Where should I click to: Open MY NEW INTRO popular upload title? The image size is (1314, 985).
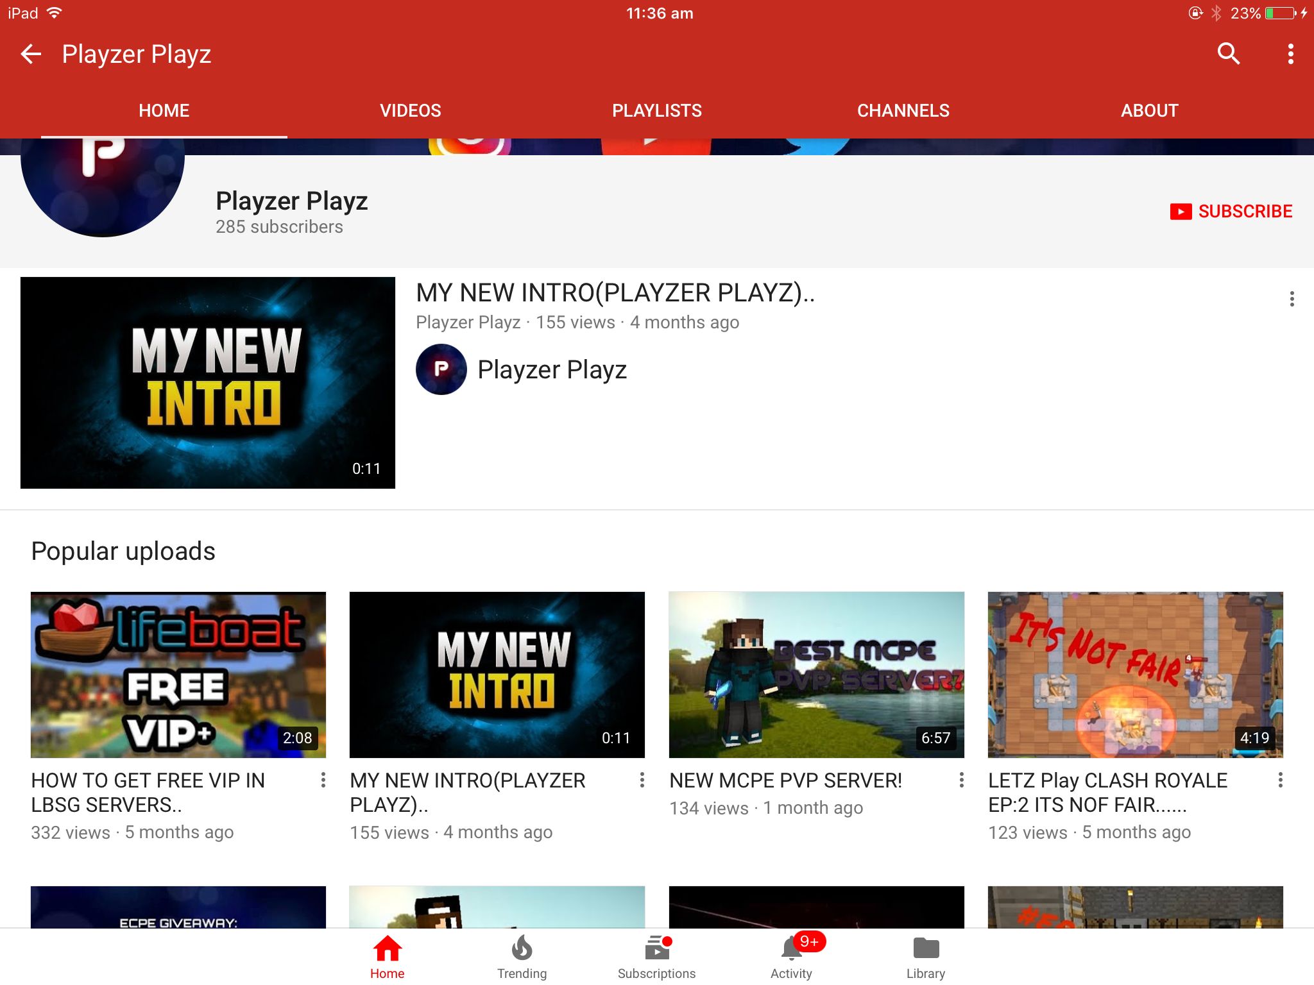click(467, 793)
